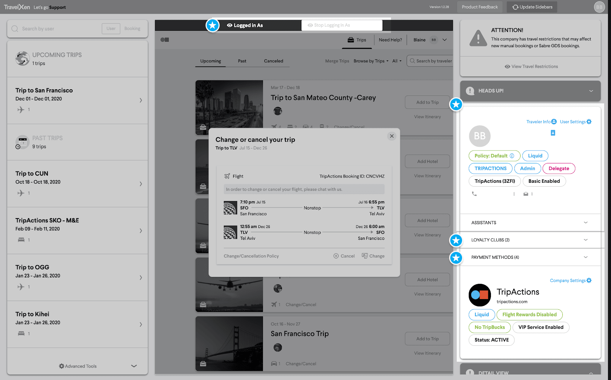Click the Traveler Info person icon
This screenshot has width=611, height=380.
click(554, 122)
